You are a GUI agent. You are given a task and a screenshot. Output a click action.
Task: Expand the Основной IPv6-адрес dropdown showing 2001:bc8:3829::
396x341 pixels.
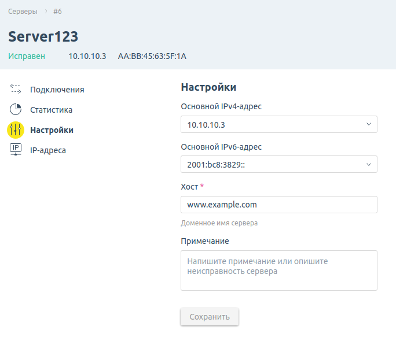click(272, 165)
